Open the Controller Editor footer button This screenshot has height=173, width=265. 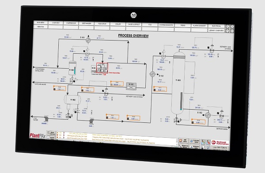(x=195, y=141)
